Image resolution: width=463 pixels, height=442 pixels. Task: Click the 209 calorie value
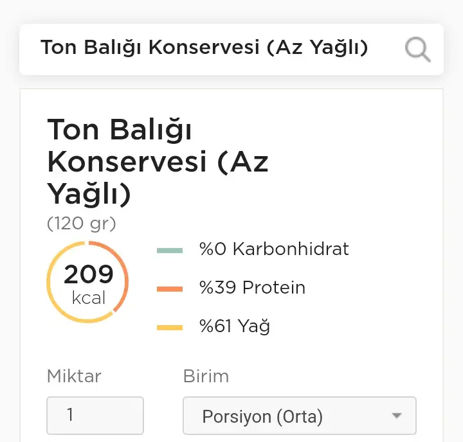[x=89, y=275]
